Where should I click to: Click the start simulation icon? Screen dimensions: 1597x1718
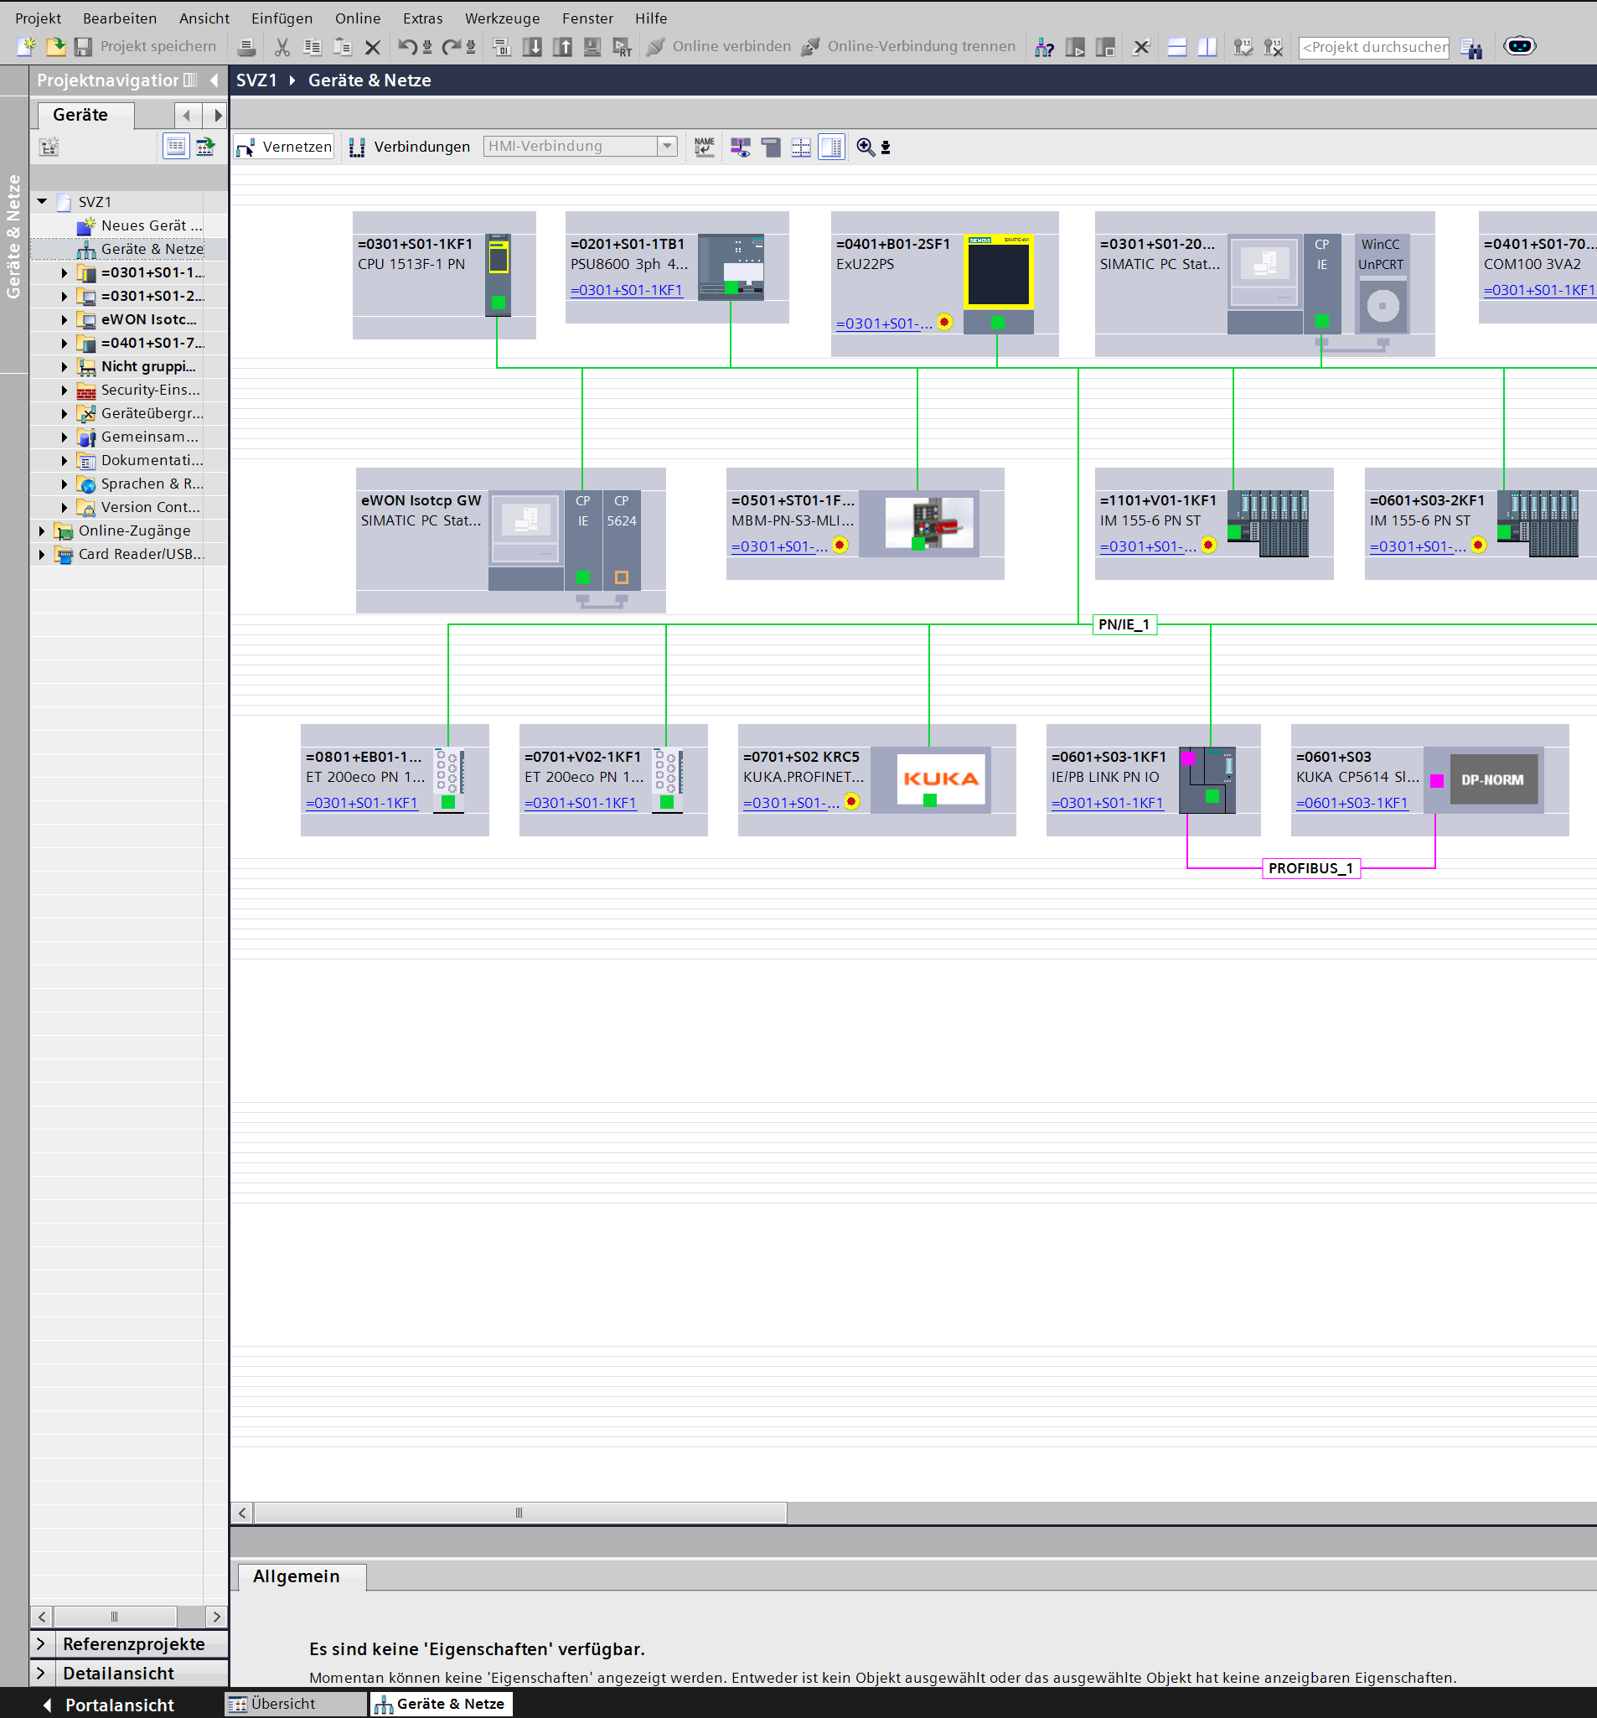click(x=592, y=48)
